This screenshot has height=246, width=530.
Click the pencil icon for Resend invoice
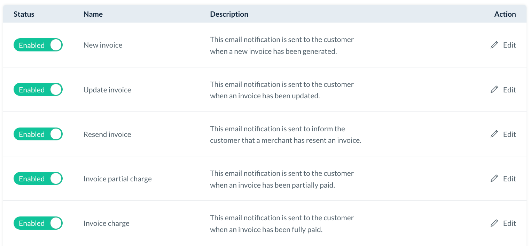tap(494, 134)
